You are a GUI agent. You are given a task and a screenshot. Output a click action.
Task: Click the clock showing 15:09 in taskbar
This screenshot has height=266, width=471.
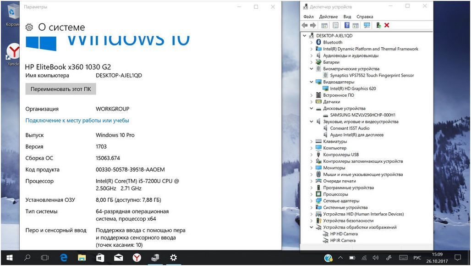pyautogui.click(x=438, y=257)
